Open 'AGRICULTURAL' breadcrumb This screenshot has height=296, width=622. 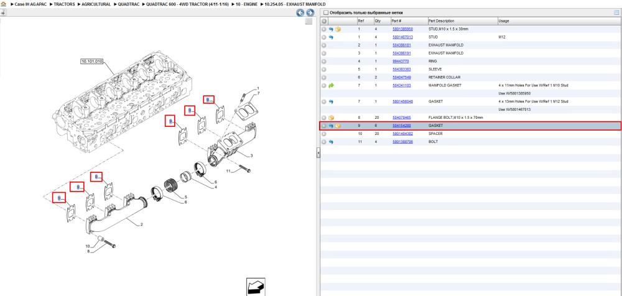pyautogui.click(x=96, y=4)
